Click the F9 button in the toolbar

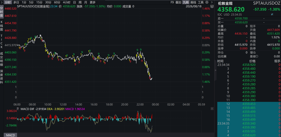pos(172,2)
